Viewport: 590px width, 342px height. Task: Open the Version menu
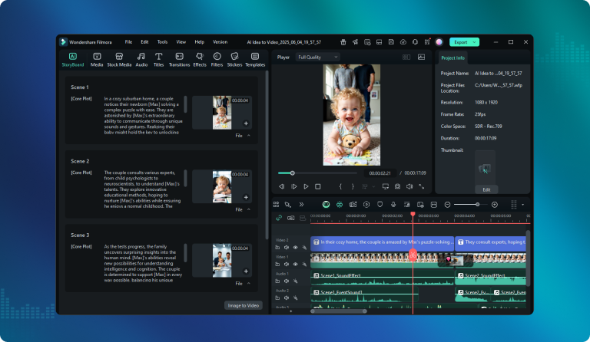(x=220, y=42)
